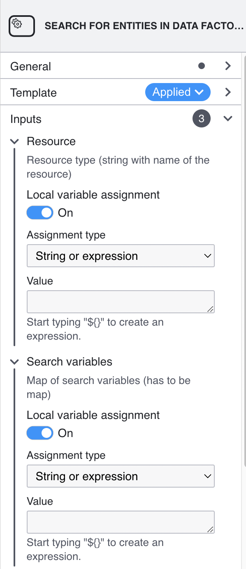Collapse the Inputs section chevron
This screenshot has height=569, width=246.
(x=228, y=119)
